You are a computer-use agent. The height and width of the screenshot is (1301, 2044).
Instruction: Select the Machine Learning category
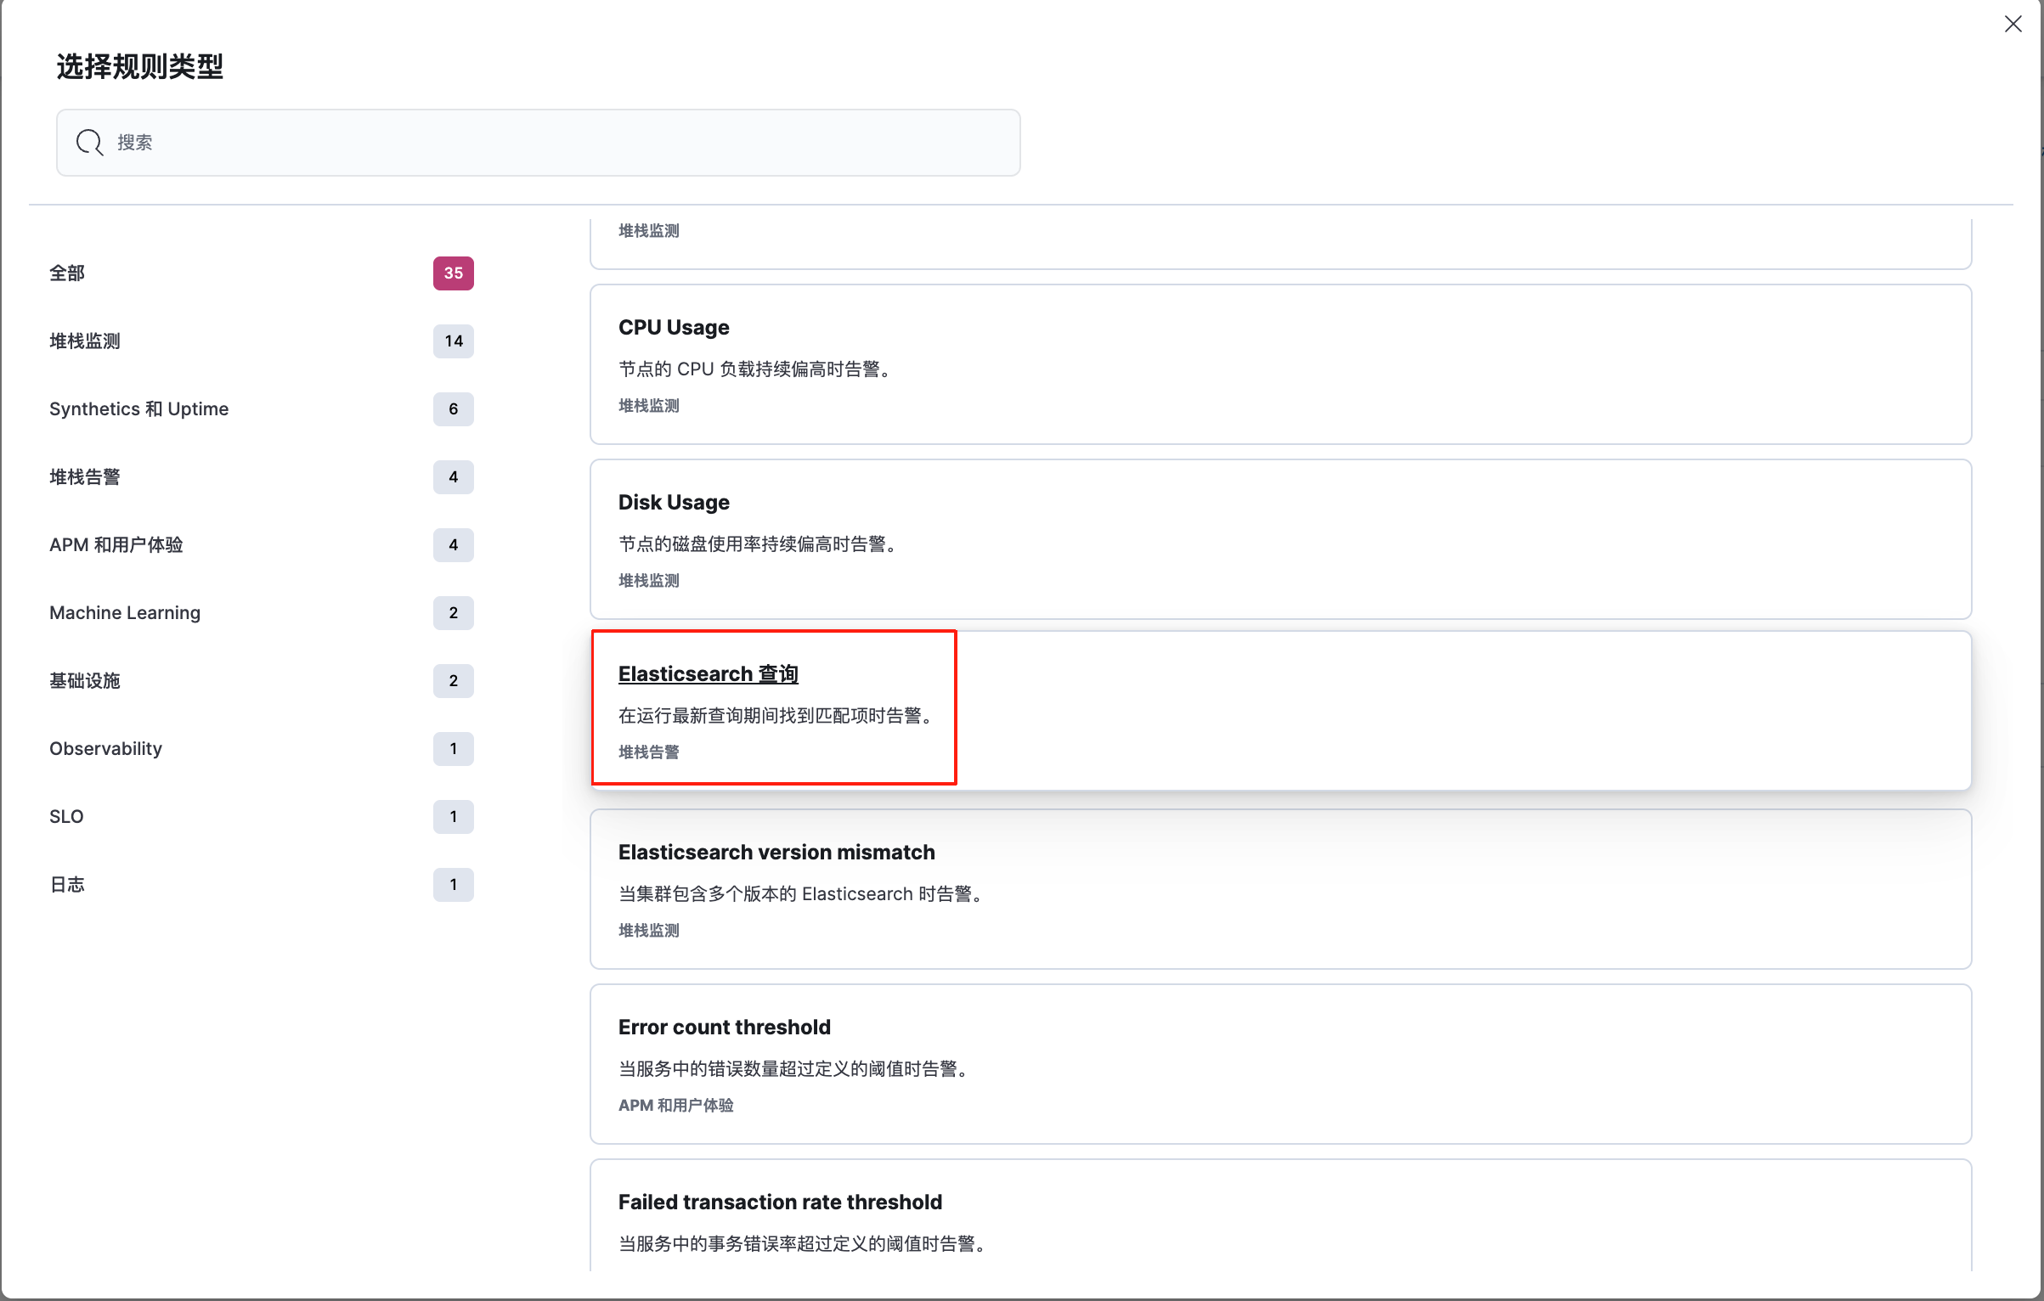coord(125,612)
